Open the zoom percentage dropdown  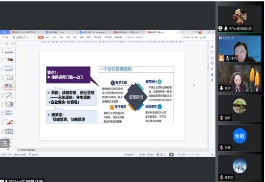pyautogui.click(x=183, y=155)
